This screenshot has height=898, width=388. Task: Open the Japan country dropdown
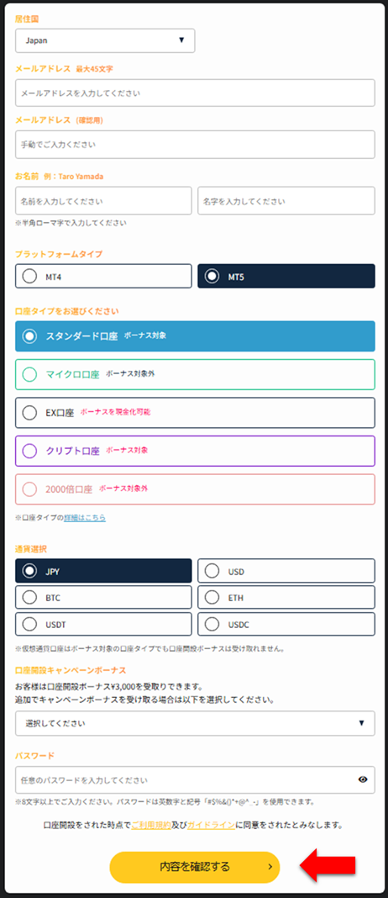click(105, 40)
